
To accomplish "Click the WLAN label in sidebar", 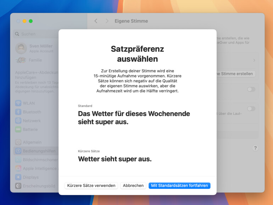I will coord(29,103).
